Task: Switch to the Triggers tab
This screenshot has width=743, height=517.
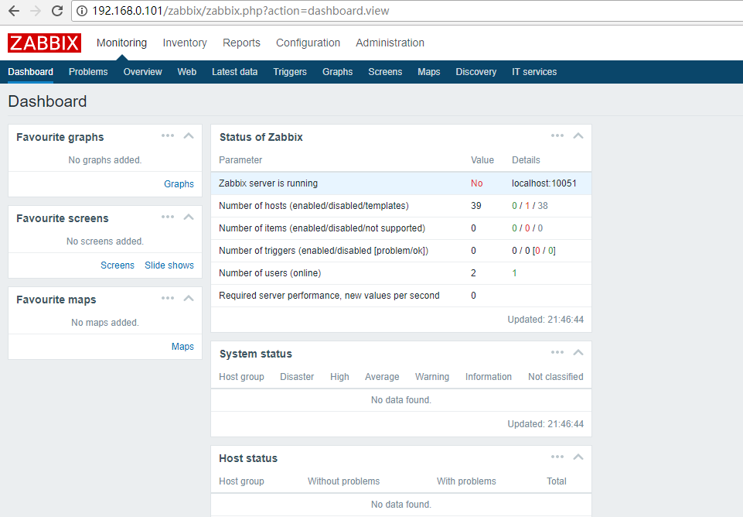Action: tap(290, 72)
